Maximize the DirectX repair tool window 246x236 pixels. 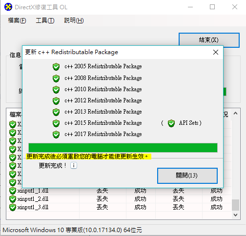click(x=212, y=7)
